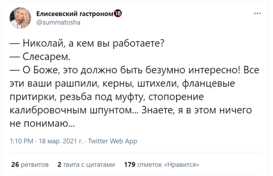This screenshot has width=273, height=176.
Task: Click the line 'Николай, а кем вы работаете?'
Action: pyautogui.click(x=93, y=44)
